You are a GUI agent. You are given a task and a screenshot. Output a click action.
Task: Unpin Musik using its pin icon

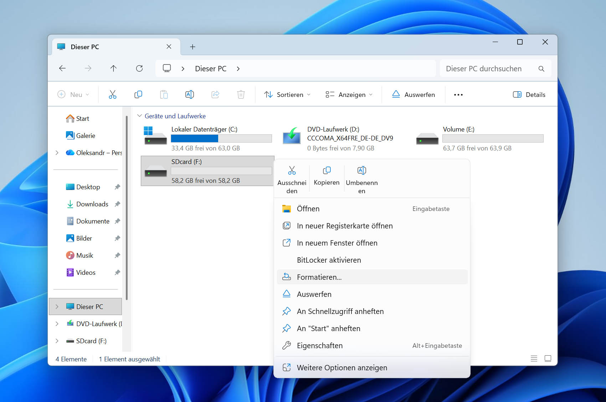coord(117,255)
